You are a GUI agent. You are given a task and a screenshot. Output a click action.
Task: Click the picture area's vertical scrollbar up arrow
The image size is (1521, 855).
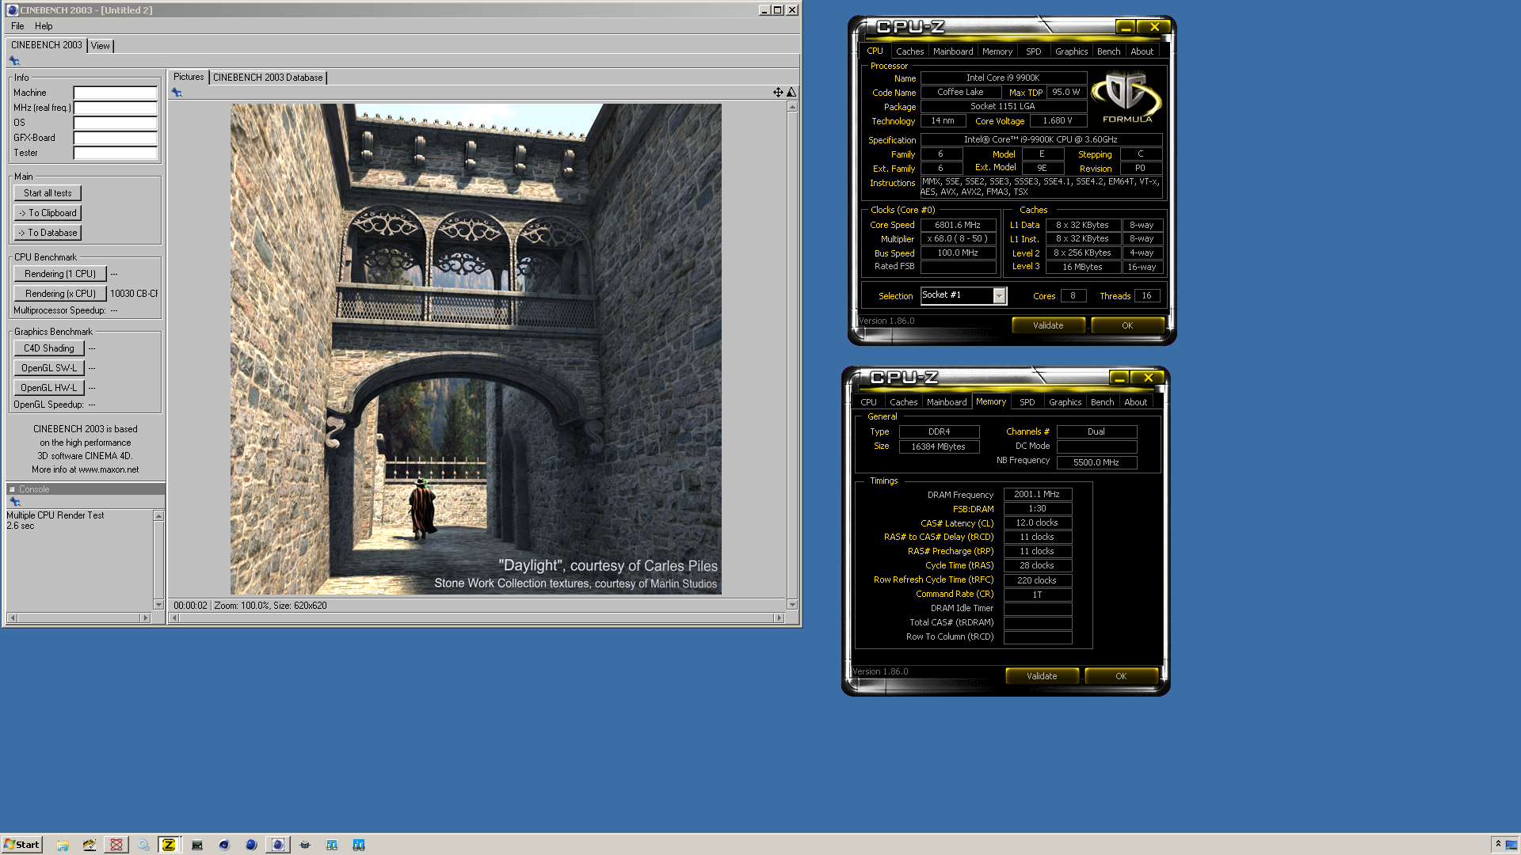(792, 106)
